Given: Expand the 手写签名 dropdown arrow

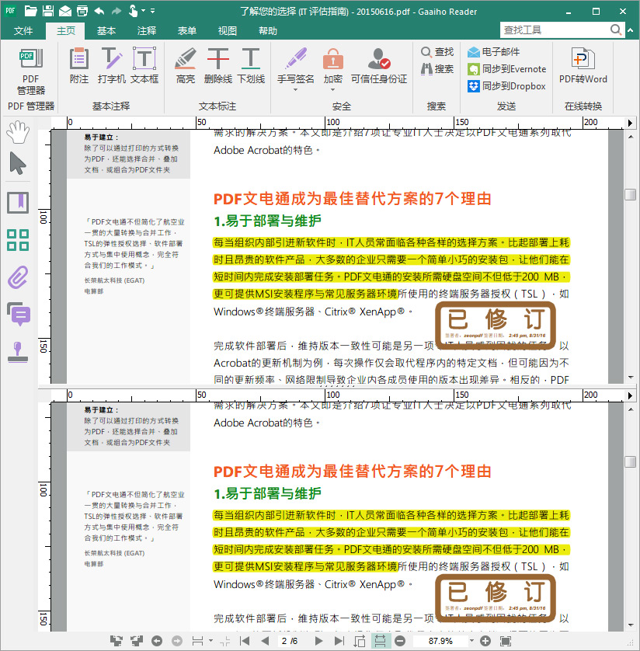Looking at the screenshot, I should [295, 89].
